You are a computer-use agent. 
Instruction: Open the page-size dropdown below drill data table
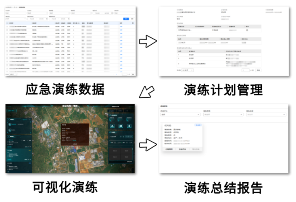(13, 74)
